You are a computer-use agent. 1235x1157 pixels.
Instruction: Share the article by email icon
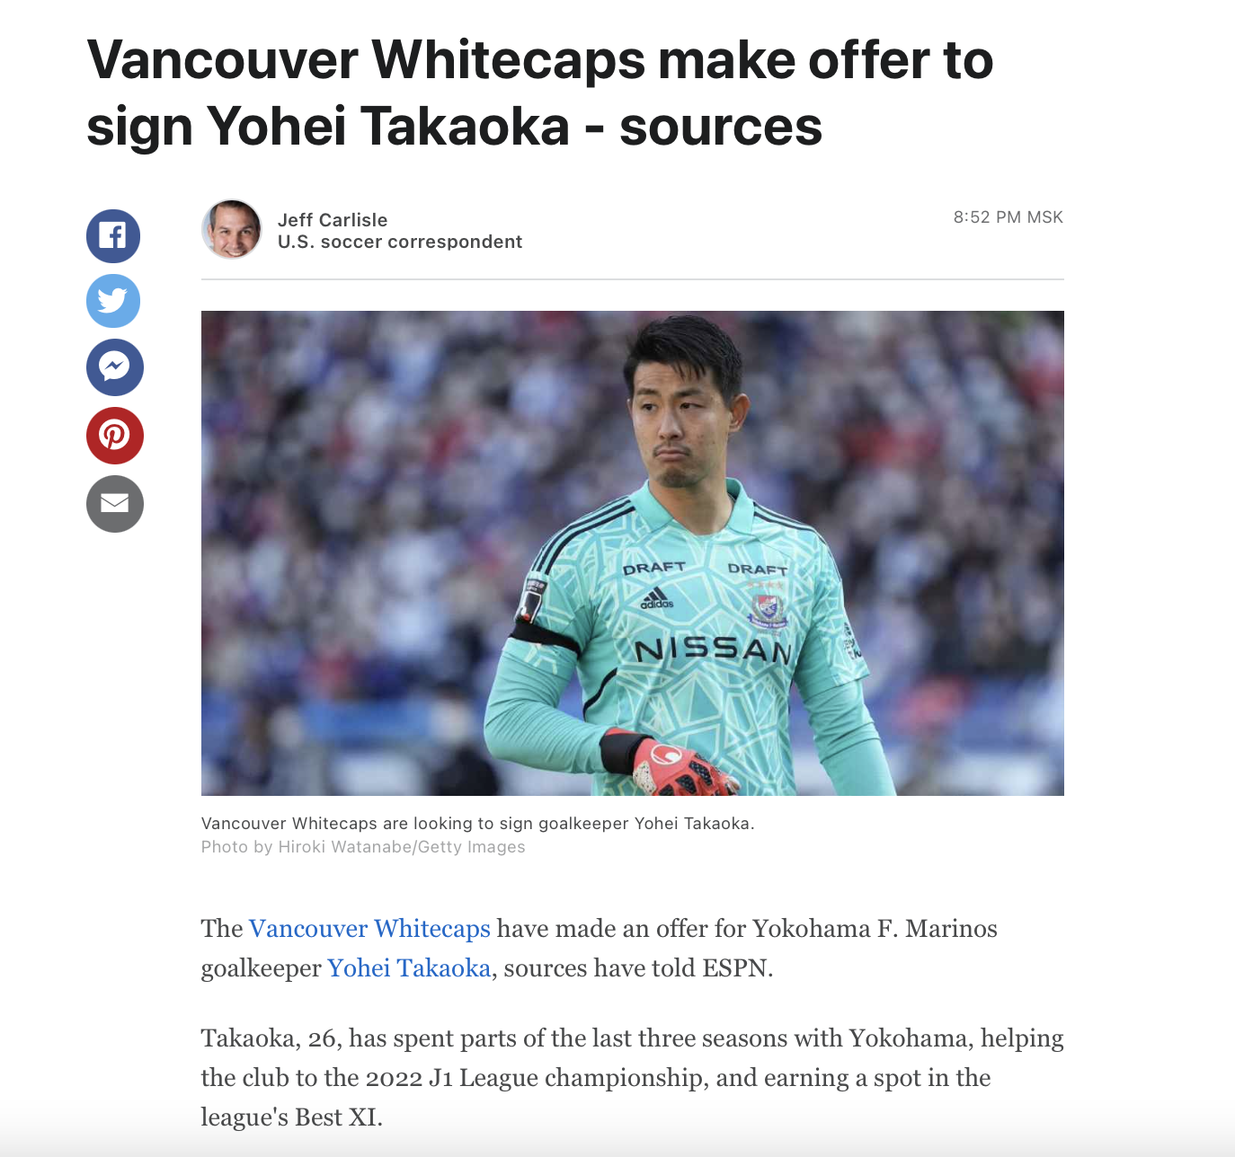115,504
